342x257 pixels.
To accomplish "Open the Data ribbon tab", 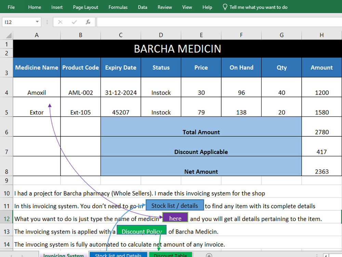I will point(142,7).
